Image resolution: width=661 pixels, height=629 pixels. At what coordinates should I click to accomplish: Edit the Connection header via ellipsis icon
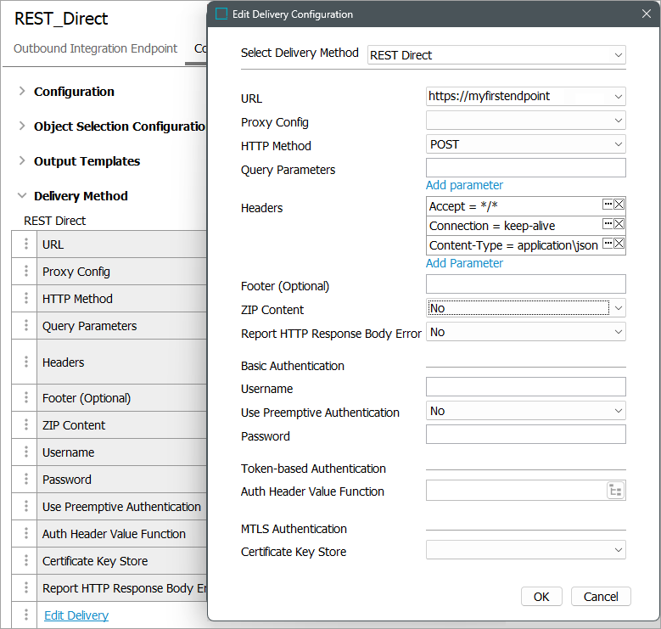608,224
